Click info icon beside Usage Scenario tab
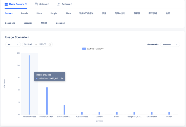 [x=26, y=4]
